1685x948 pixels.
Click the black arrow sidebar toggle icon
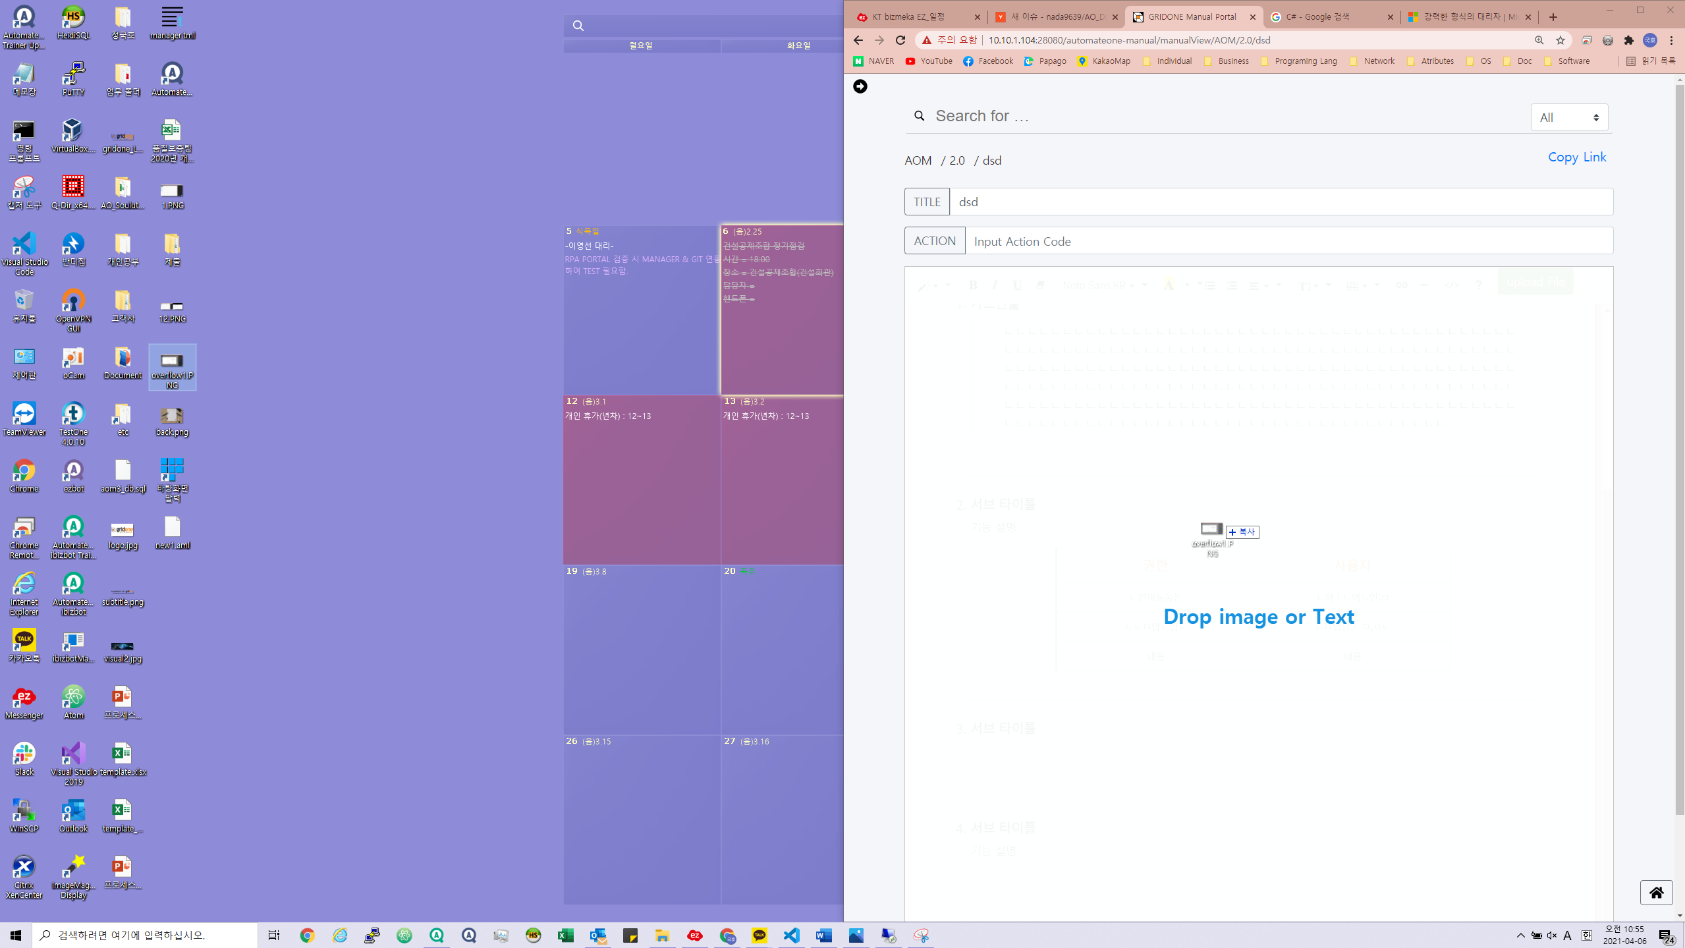[x=860, y=86]
